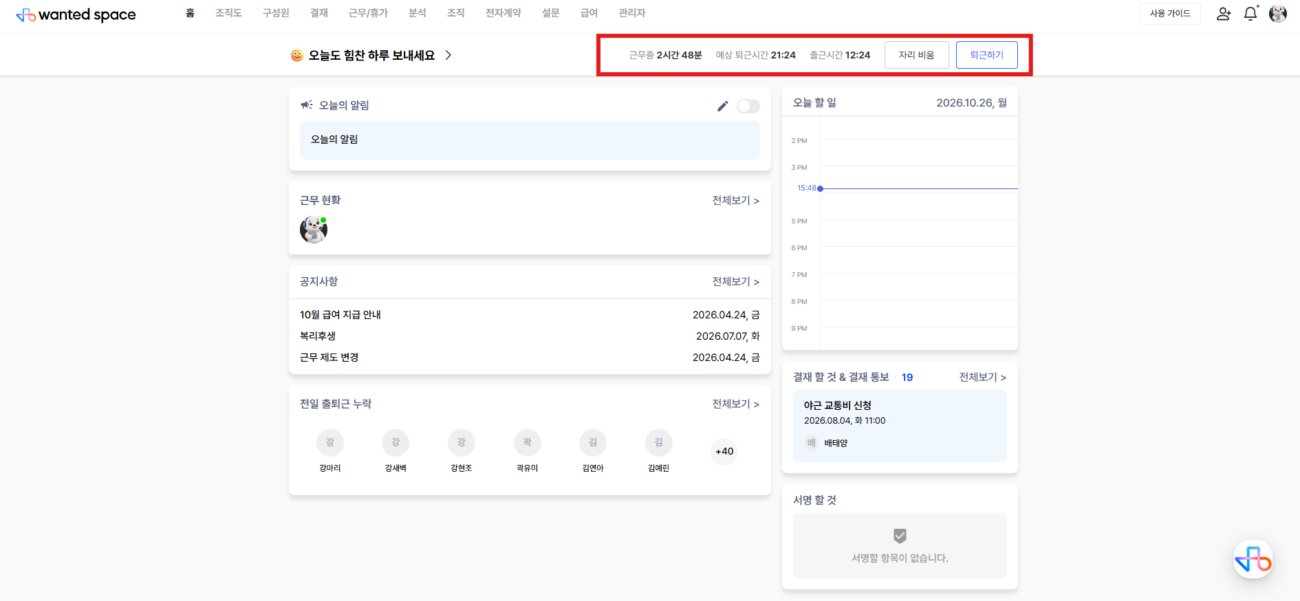
Task: Click the wanted space logo
Action: [x=76, y=14]
